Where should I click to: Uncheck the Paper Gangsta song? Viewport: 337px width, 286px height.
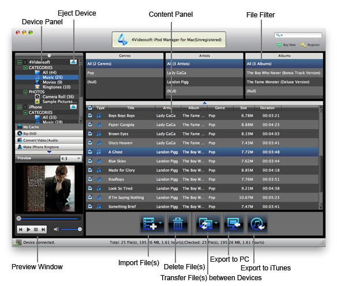point(90,125)
